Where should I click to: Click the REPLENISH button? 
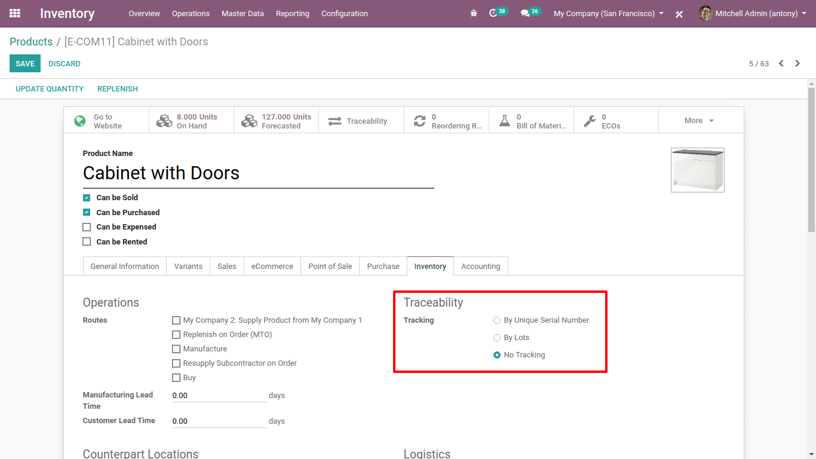[118, 89]
